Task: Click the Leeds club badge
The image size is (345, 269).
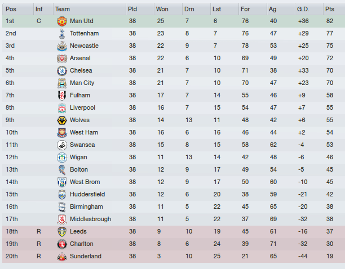Action: pyautogui.click(x=61, y=231)
